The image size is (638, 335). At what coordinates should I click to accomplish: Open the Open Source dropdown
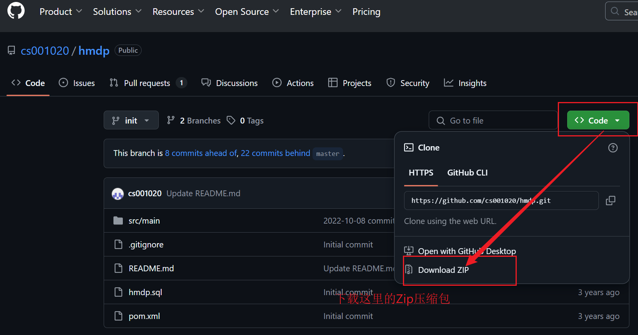tap(247, 12)
